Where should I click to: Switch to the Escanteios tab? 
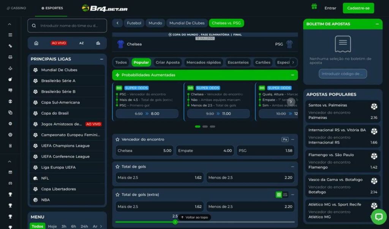tap(238, 63)
